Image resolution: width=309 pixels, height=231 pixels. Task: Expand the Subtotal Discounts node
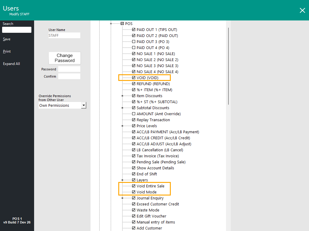coord(122,108)
